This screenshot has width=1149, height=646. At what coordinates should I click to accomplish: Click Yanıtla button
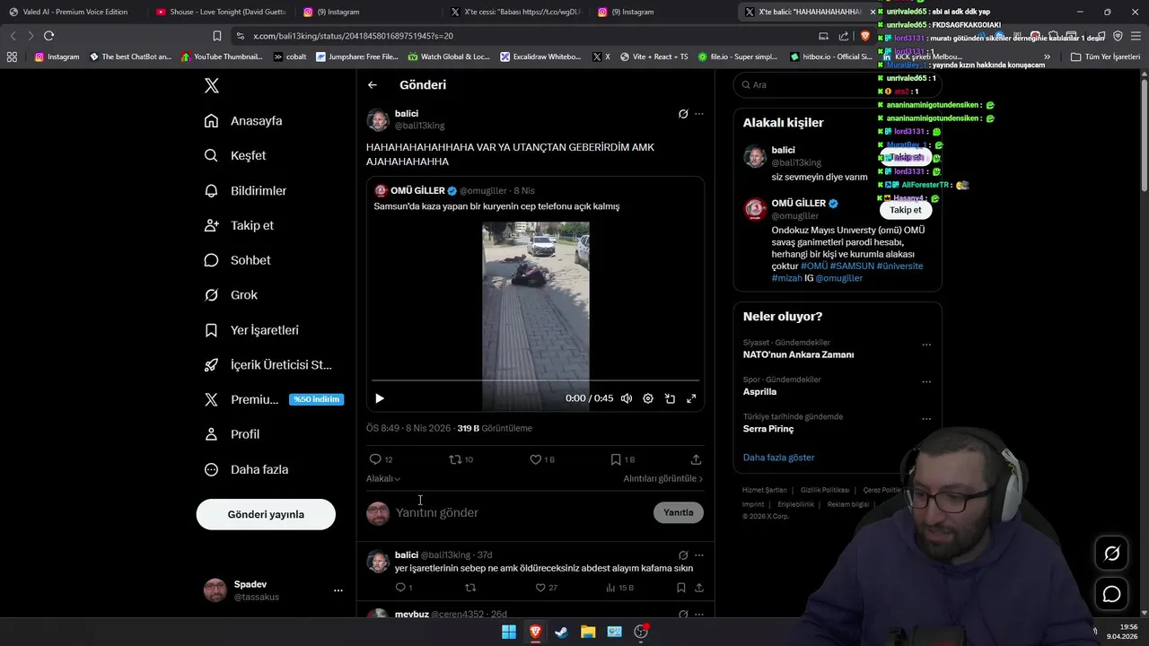click(679, 512)
